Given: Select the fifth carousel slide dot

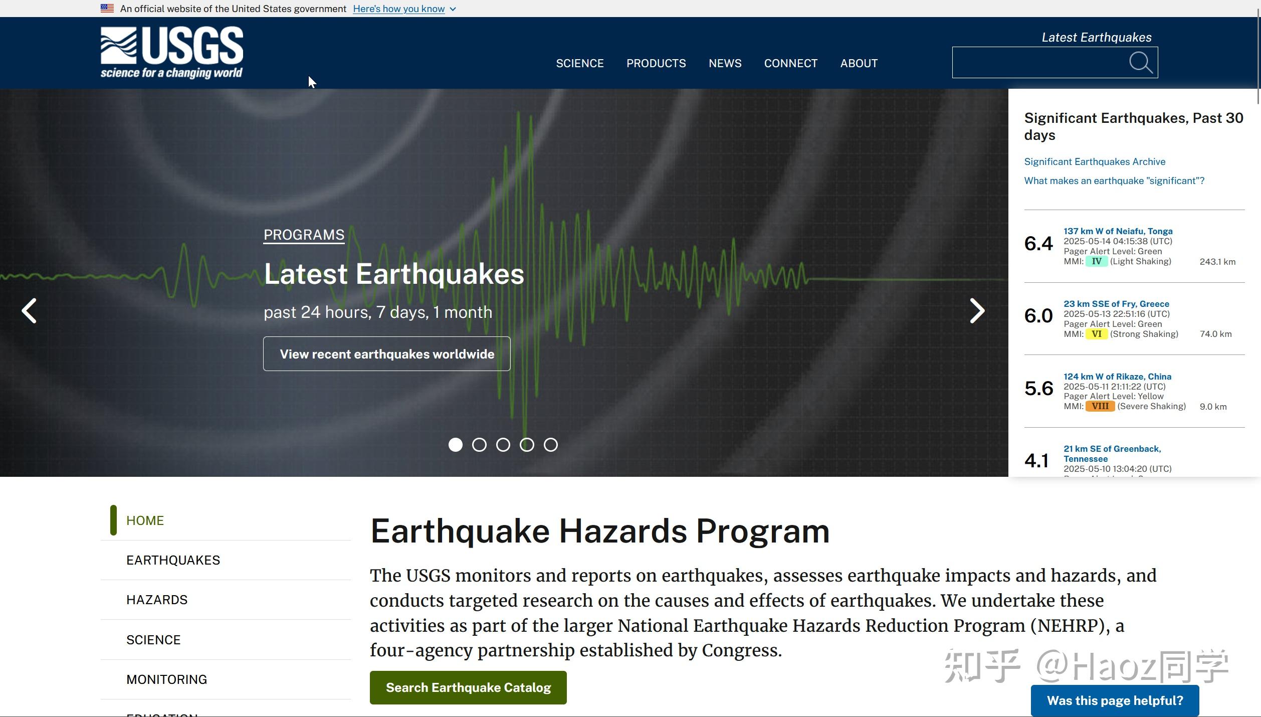Looking at the screenshot, I should click(550, 445).
